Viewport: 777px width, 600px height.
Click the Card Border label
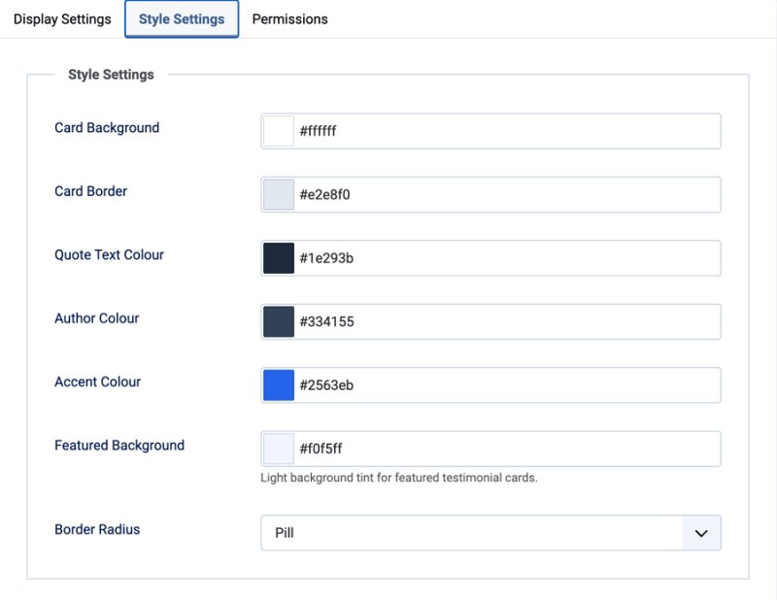(x=90, y=191)
